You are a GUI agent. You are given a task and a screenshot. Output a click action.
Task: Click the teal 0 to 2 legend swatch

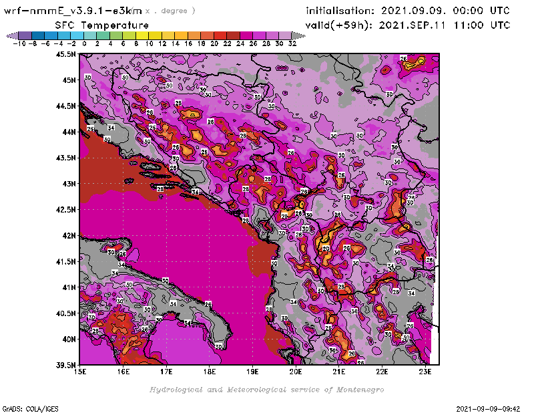coord(90,35)
